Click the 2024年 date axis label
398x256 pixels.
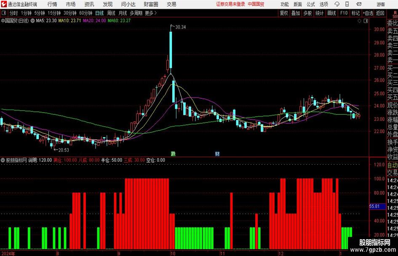click(8, 253)
